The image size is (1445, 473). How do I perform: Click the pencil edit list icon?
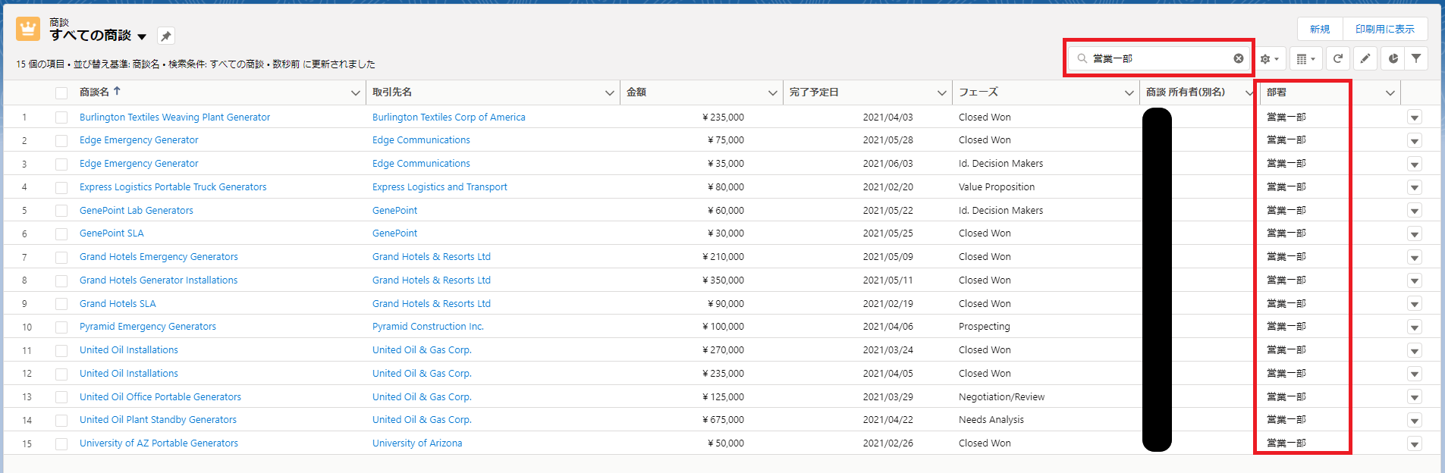click(x=1365, y=58)
